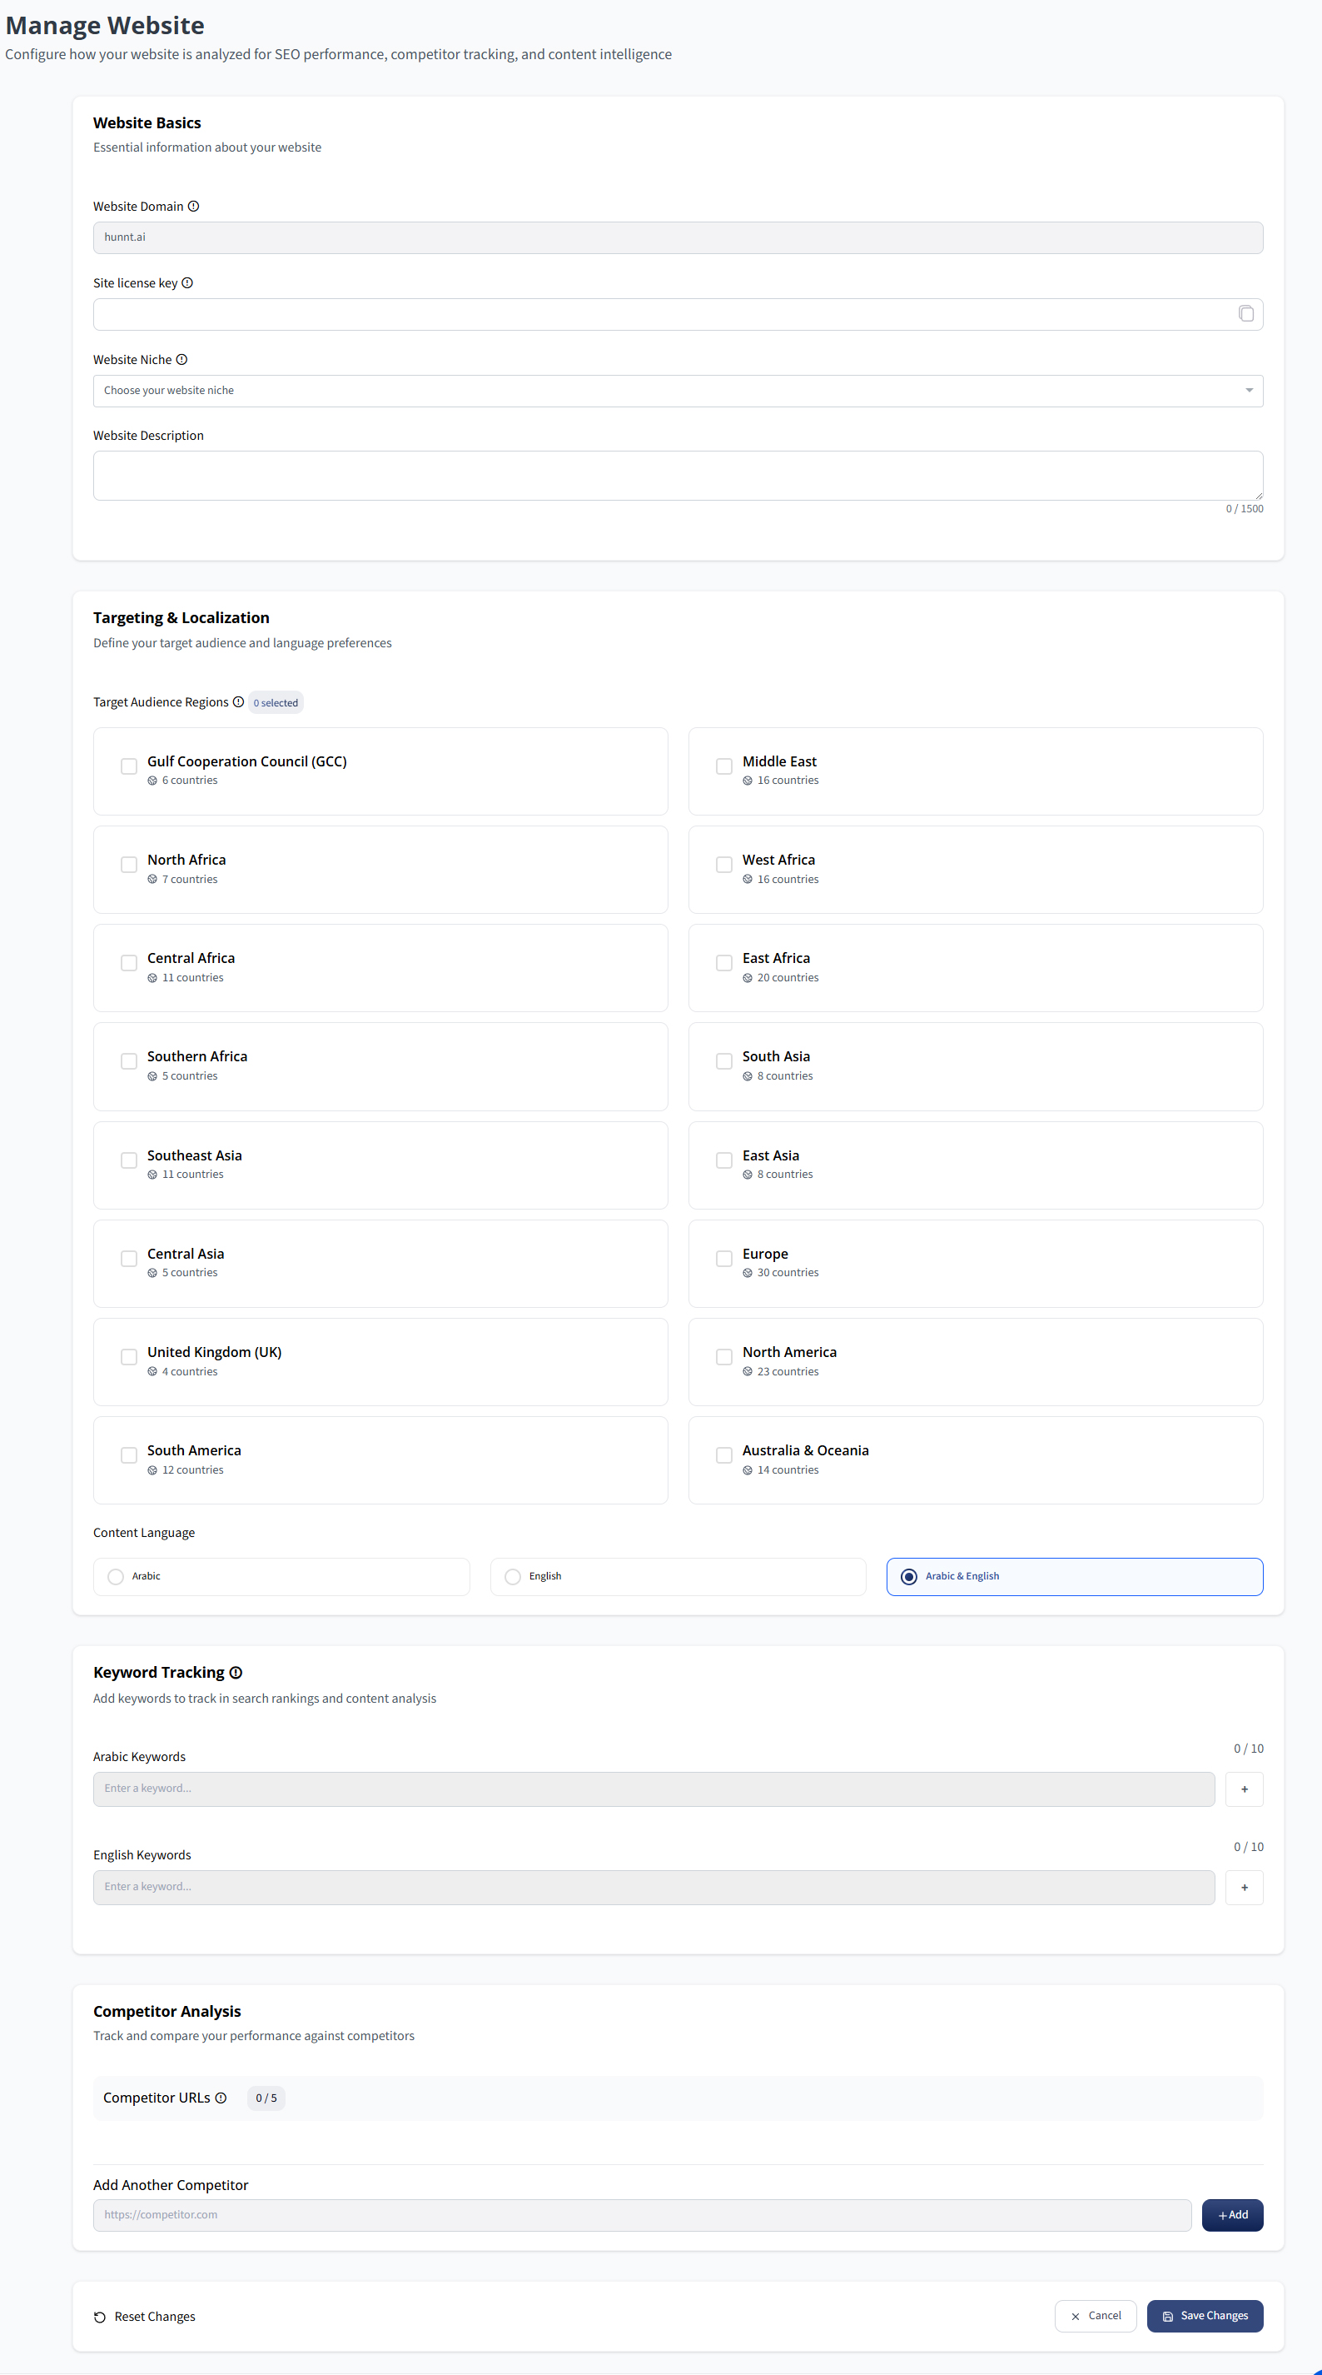Click the Keyword Tracking info icon
Image resolution: width=1322 pixels, height=2375 pixels.
click(236, 1673)
